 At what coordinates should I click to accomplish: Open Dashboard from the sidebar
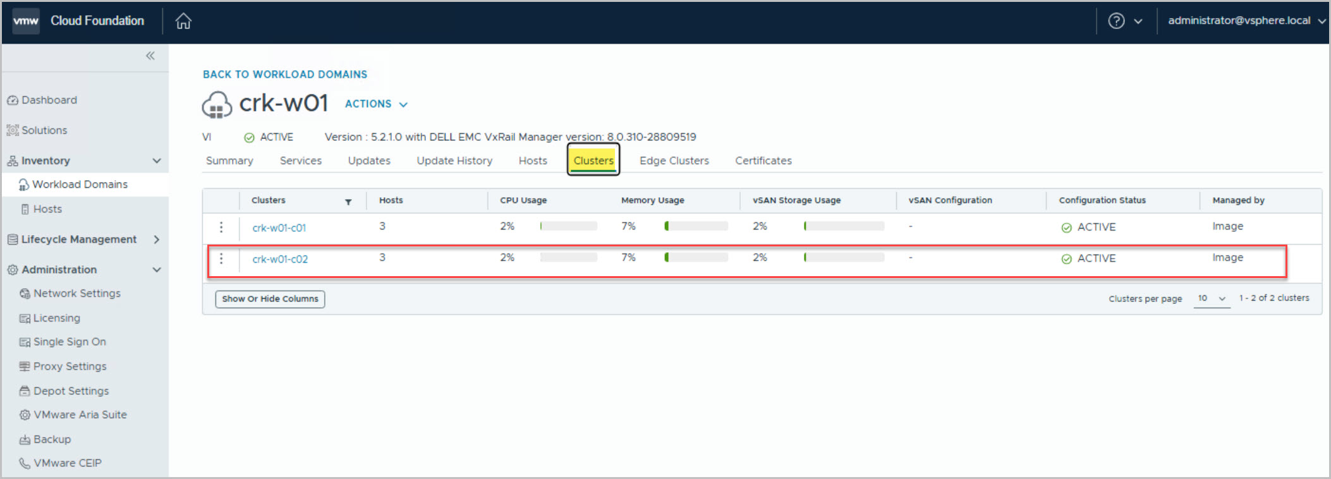tap(49, 100)
